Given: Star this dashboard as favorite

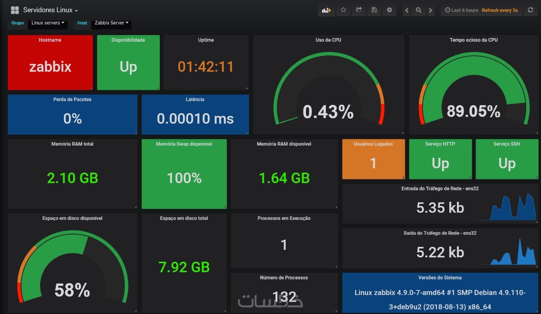Looking at the screenshot, I should (343, 10).
